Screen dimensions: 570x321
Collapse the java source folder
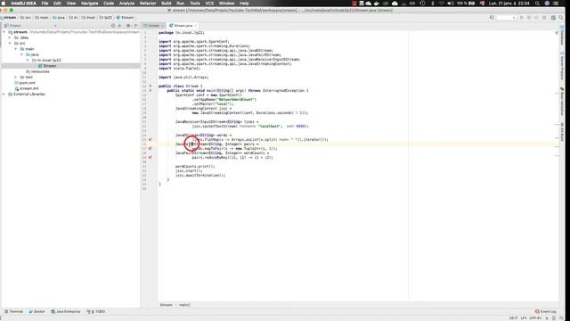tap(21, 54)
